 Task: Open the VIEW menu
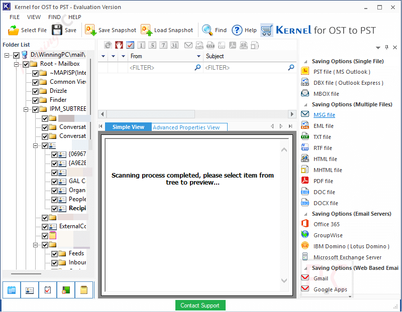point(34,17)
